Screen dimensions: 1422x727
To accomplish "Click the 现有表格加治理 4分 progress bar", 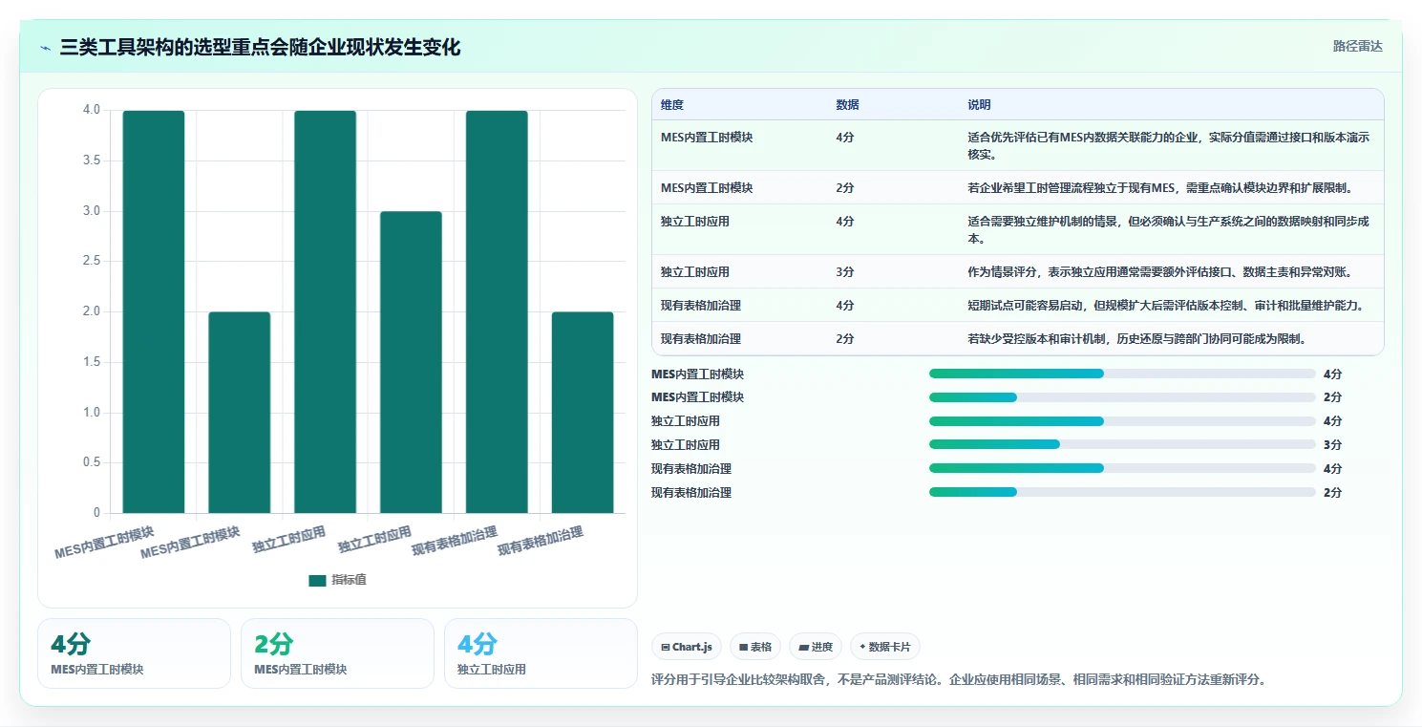I will tap(1122, 468).
